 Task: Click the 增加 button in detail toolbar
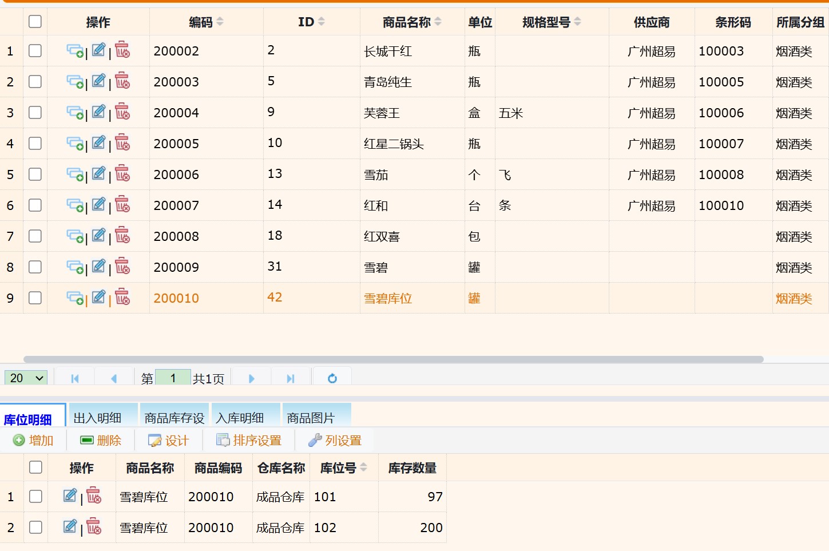click(34, 440)
